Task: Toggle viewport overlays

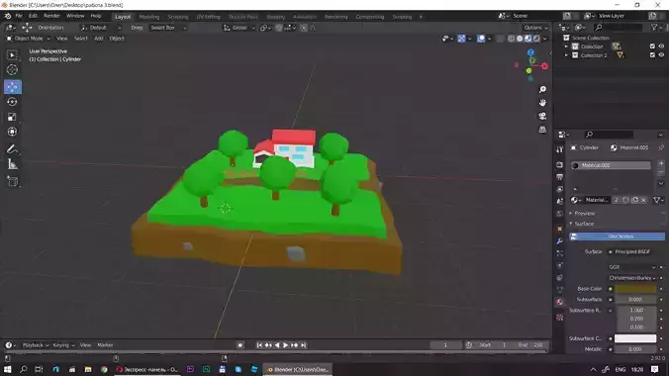Action: [x=481, y=39]
